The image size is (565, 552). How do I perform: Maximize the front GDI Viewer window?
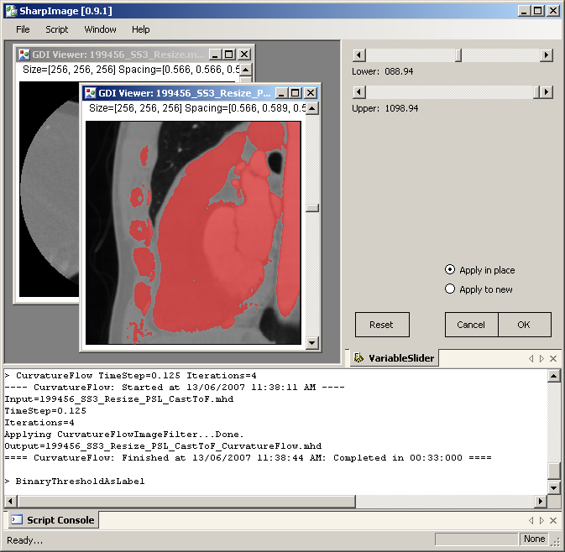click(295, 93)
